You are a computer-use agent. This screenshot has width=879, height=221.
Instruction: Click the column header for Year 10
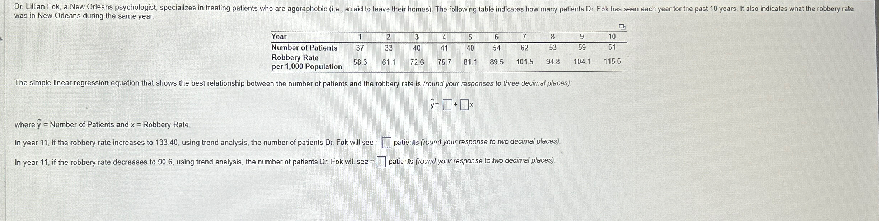coord(612,37)
